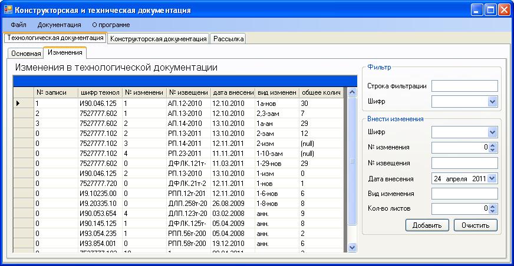Screen dimensions: 514x266
Task: Select cell 2,3-зам
Action: [x=277, y=114]
